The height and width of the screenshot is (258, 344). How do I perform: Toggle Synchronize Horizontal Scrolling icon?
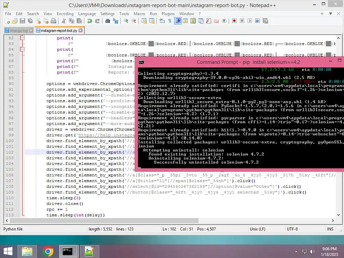[152, 21]
